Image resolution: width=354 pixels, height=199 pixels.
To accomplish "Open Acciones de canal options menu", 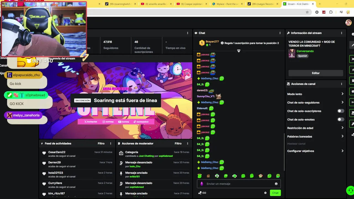I will pyautogui.click(x=342, y=84).
